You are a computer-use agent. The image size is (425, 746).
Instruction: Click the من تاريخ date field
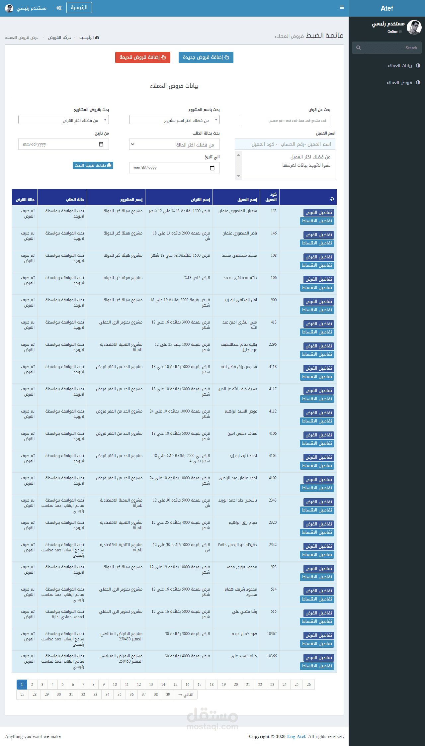[x=63, y=144]
